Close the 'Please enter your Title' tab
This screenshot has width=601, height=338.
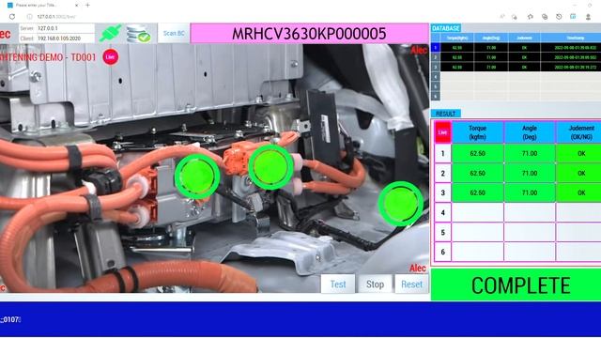pyautogui.click(x=77, y=6)
